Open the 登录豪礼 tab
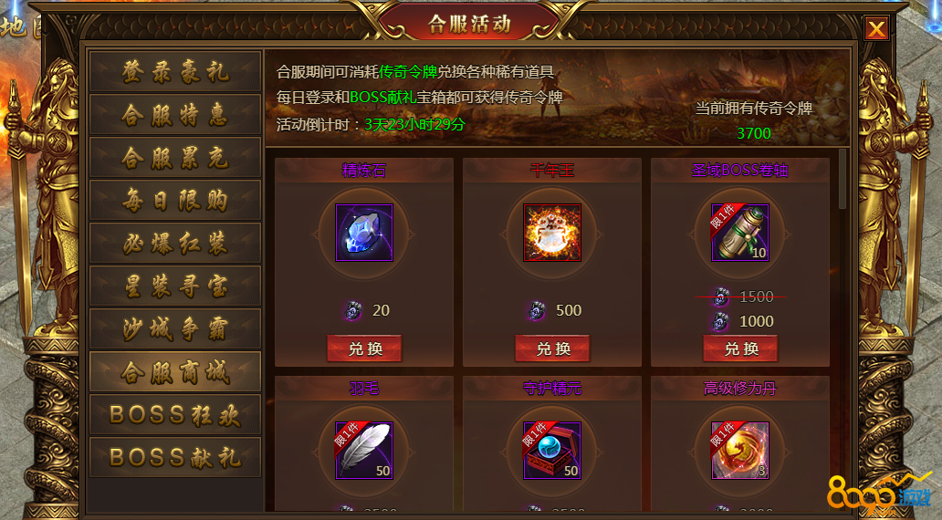942x520 pixels. pos(175,71)
